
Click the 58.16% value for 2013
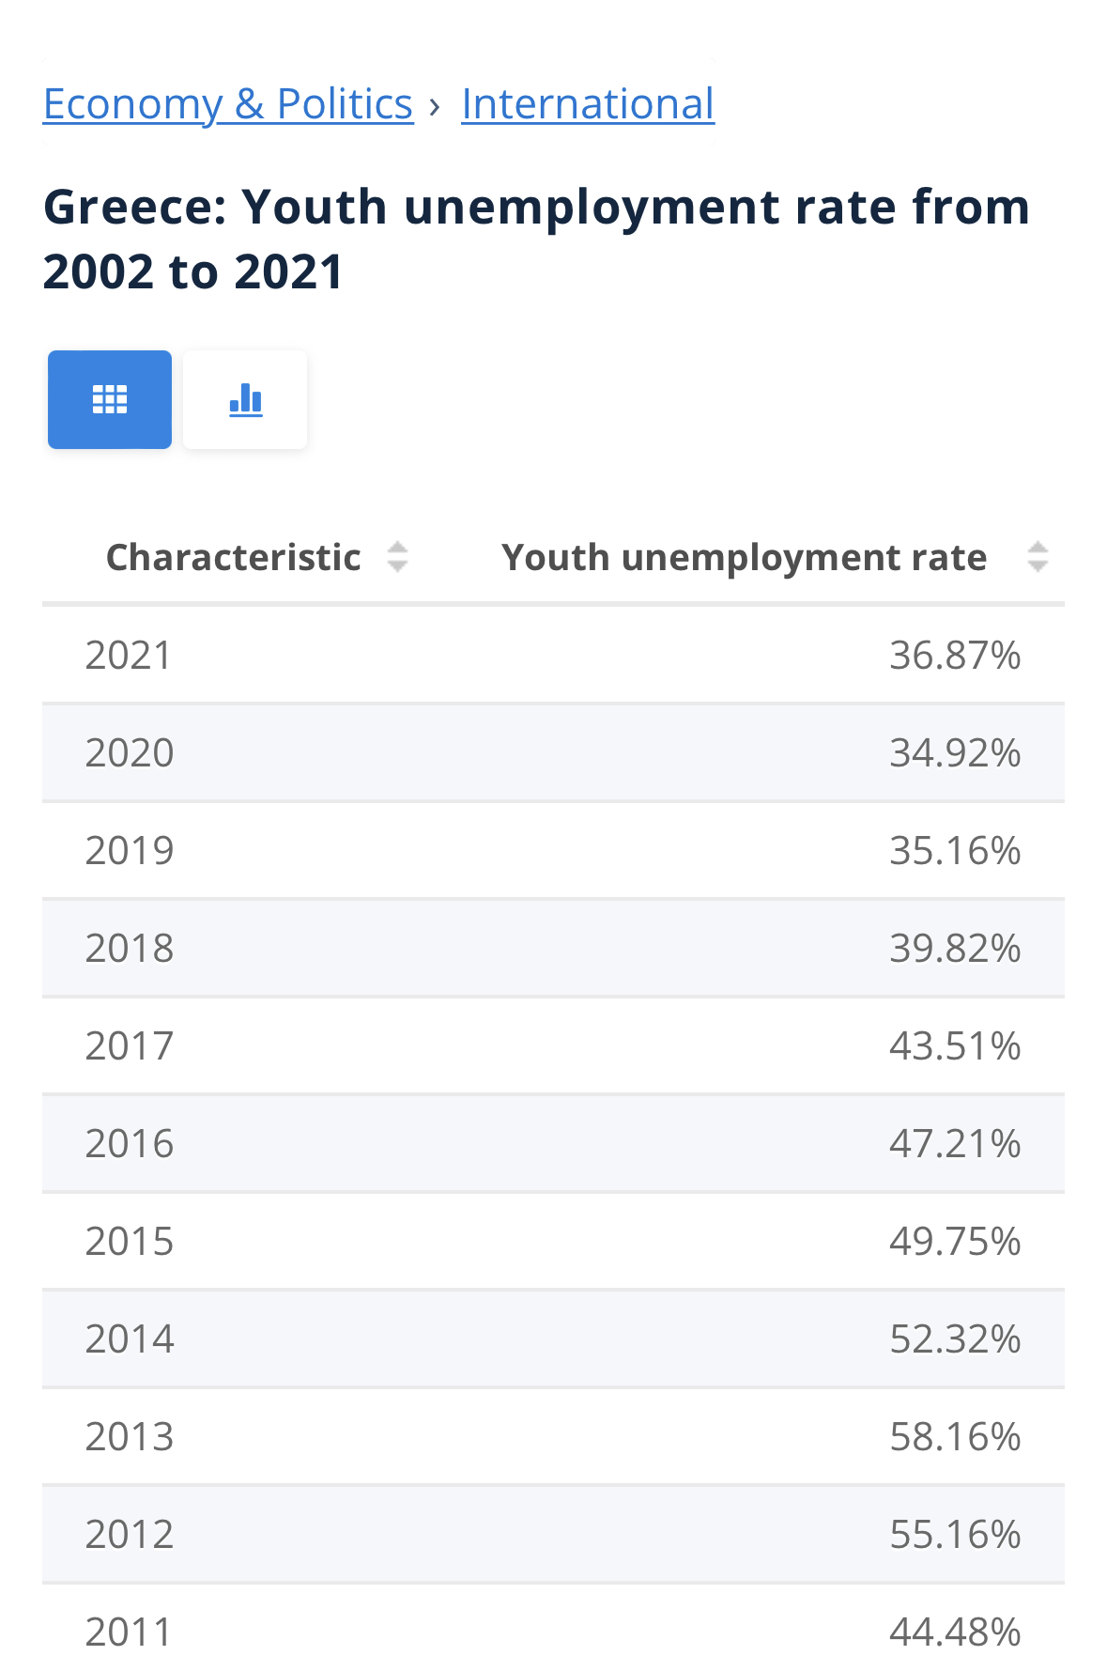tap(955, 1436)
